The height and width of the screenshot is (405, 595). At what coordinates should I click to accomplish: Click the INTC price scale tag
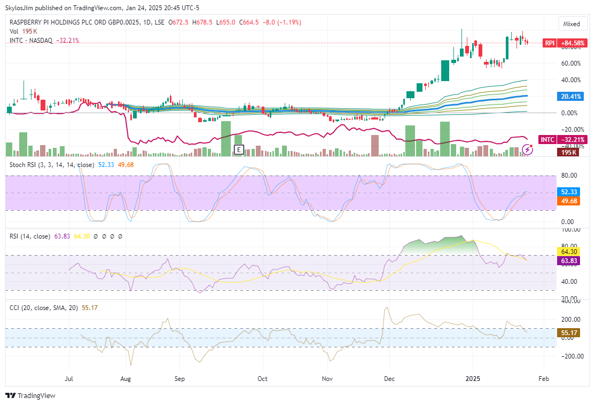(x=547, y=140)
